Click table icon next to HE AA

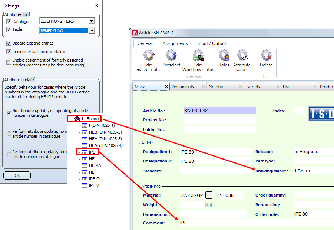point(85,165)
